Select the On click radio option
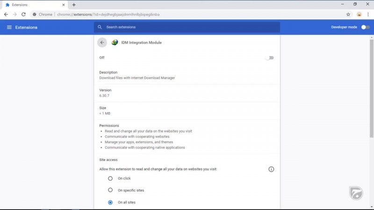The width and height of the screenshot is (374, 210). [x=110, y=178]
